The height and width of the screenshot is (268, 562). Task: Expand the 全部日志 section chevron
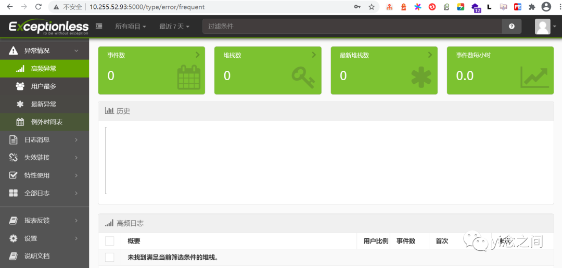click(x=76, y=193)
